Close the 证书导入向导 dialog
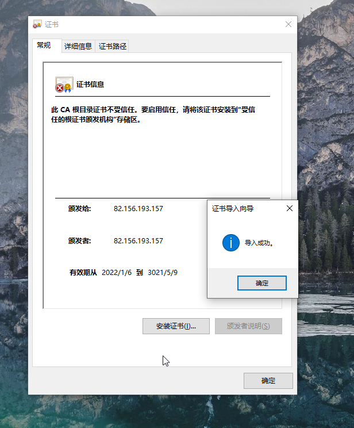 click(290, 209)
